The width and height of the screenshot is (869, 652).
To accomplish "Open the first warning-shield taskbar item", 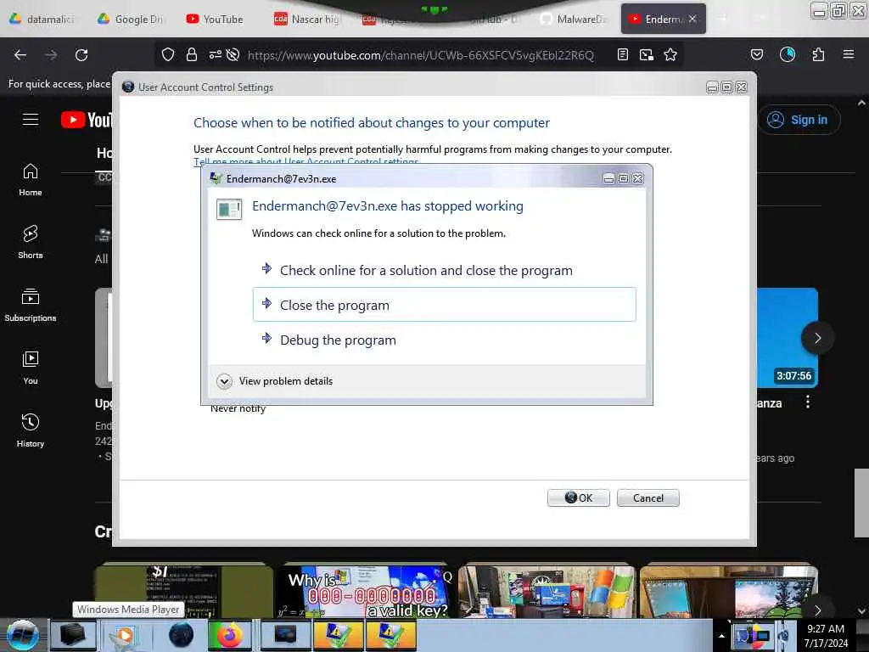I will (x=338, y=635).
